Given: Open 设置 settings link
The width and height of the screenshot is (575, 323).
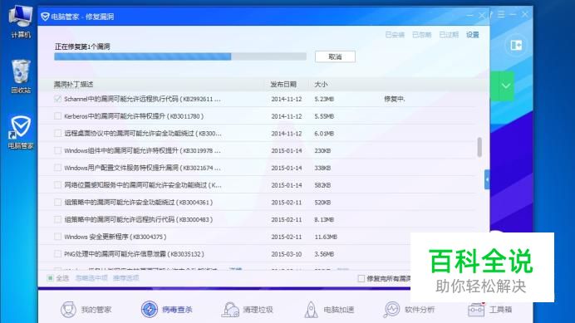Looking at the screenshot, I should click(473, 35).
